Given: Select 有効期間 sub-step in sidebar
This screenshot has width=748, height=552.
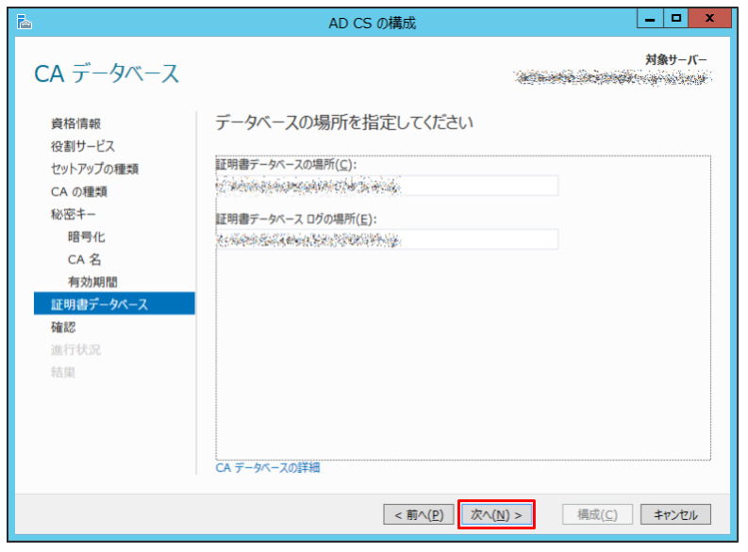Looking at the screenshot, I should click(x=92, y=282).
